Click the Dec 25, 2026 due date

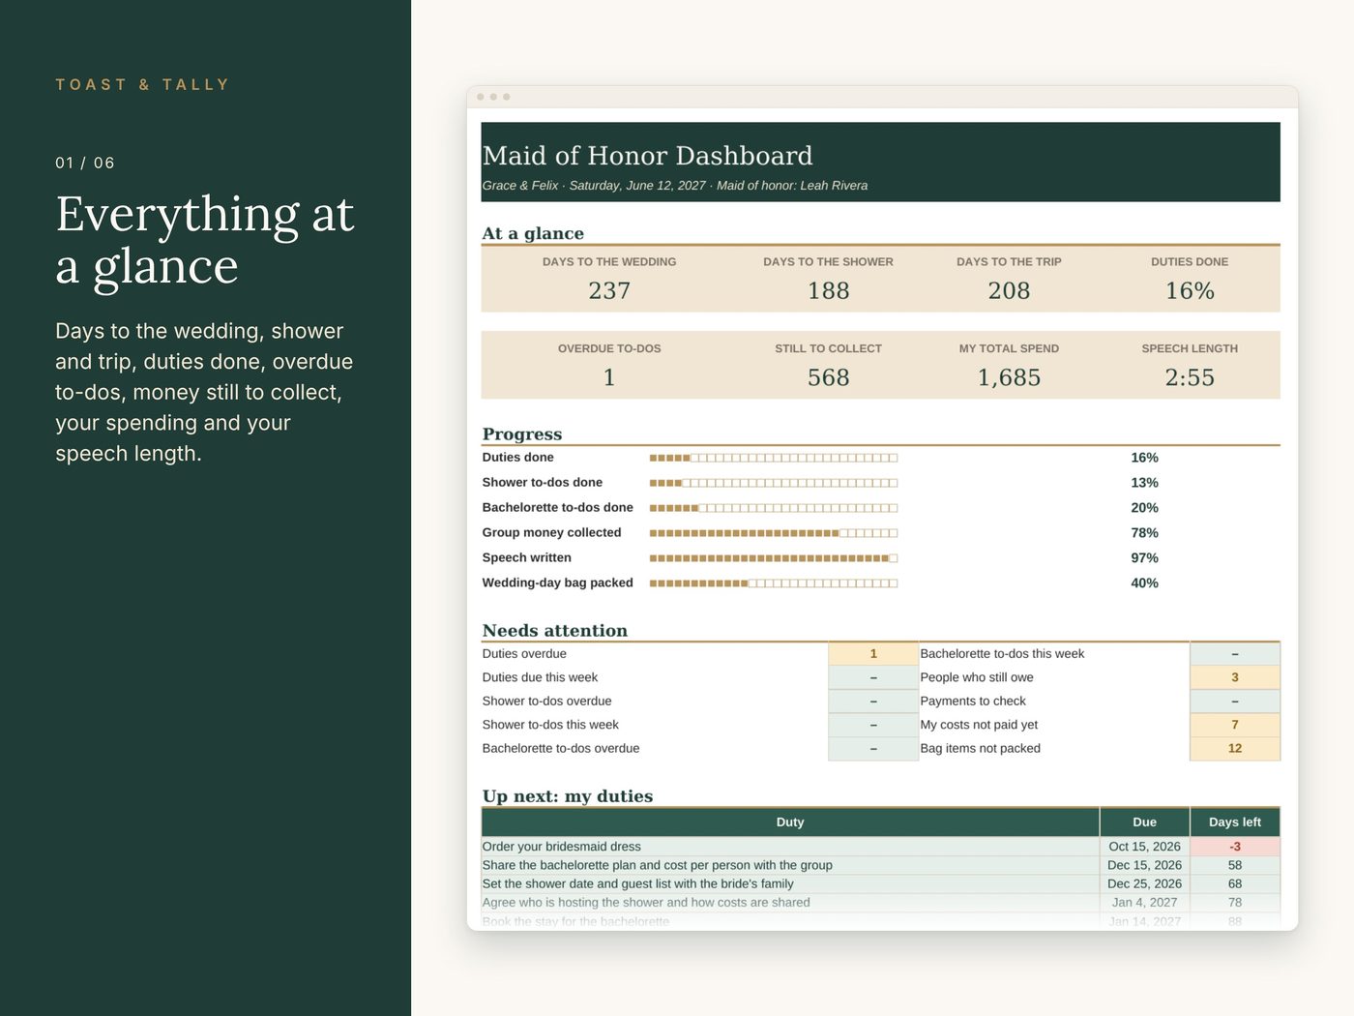(x=1144, y=883)
